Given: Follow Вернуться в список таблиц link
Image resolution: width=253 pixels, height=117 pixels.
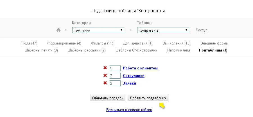Looking at the screenshot, I should (129, 110).
